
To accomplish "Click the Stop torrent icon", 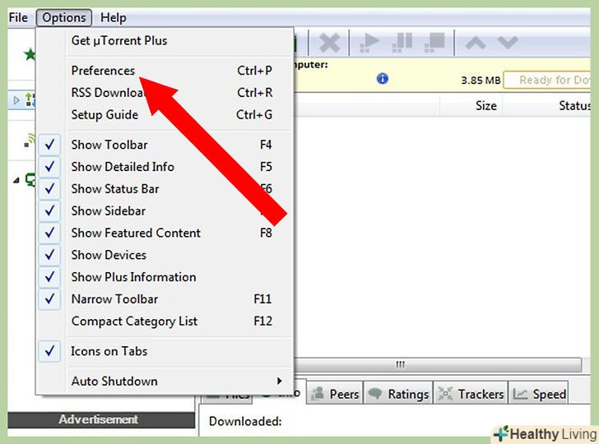I will pyautogui.click(x=434, y=43).
